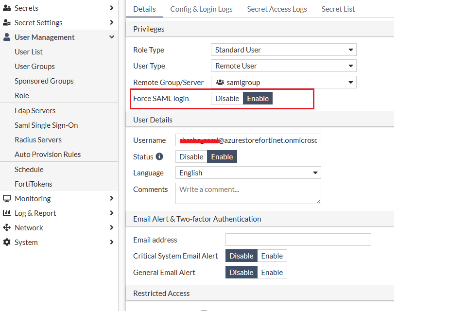Click the Log & Report chart icon
This screenshot has width=449, height=311.
click(7, 213)
